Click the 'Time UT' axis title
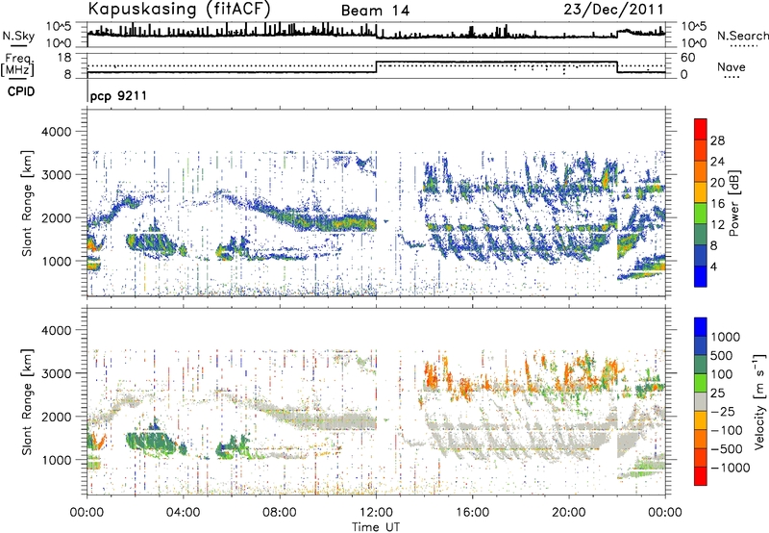 pos(376,526)
